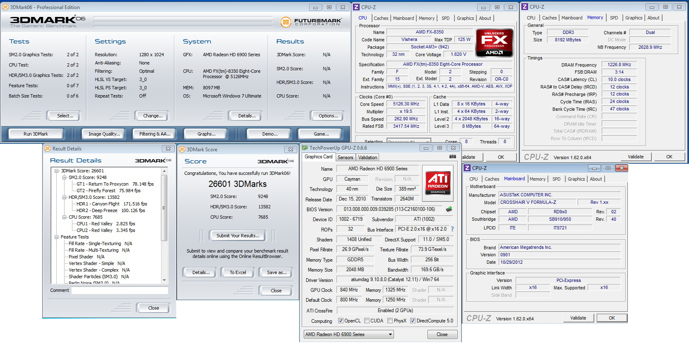The height and width of the screenshot is (346, 689).
Task: Open Graphics tab in the CPU-Z Memory window
Action: pyautogui.click(x=634, y=18)
